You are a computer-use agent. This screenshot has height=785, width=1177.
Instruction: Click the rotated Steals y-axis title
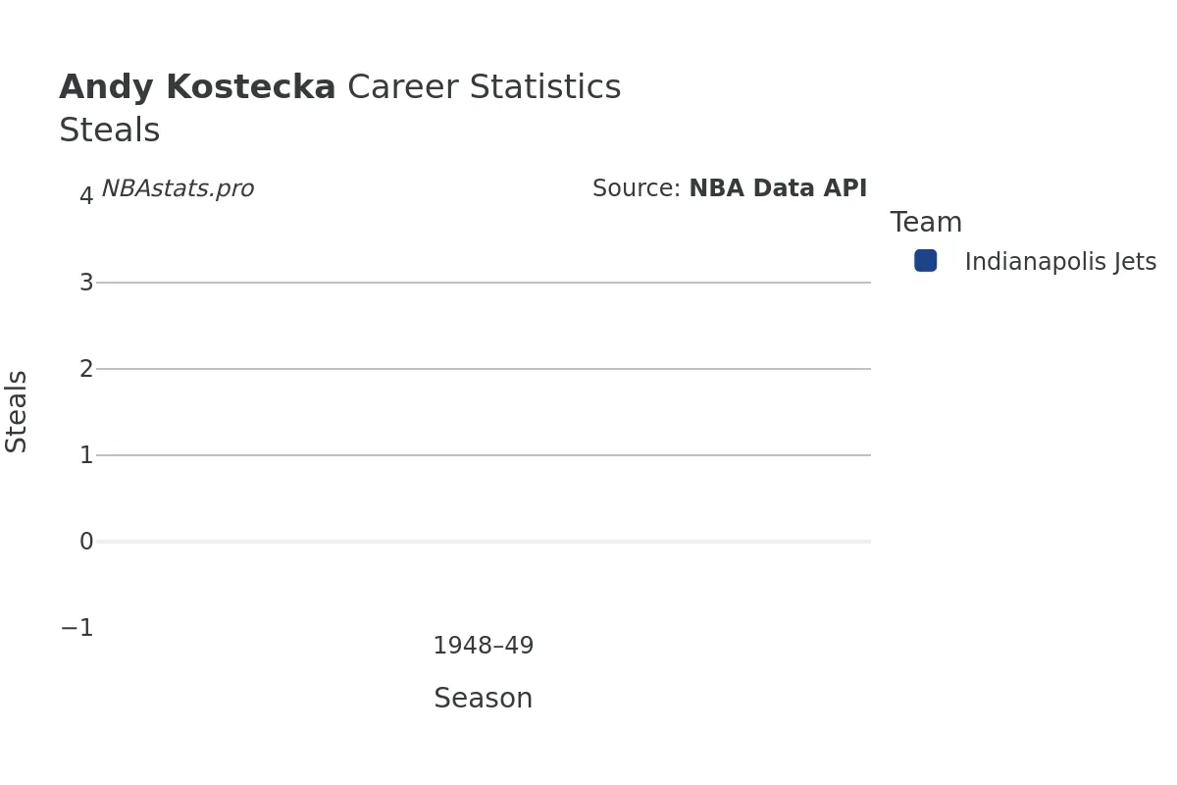pos(17,411)
